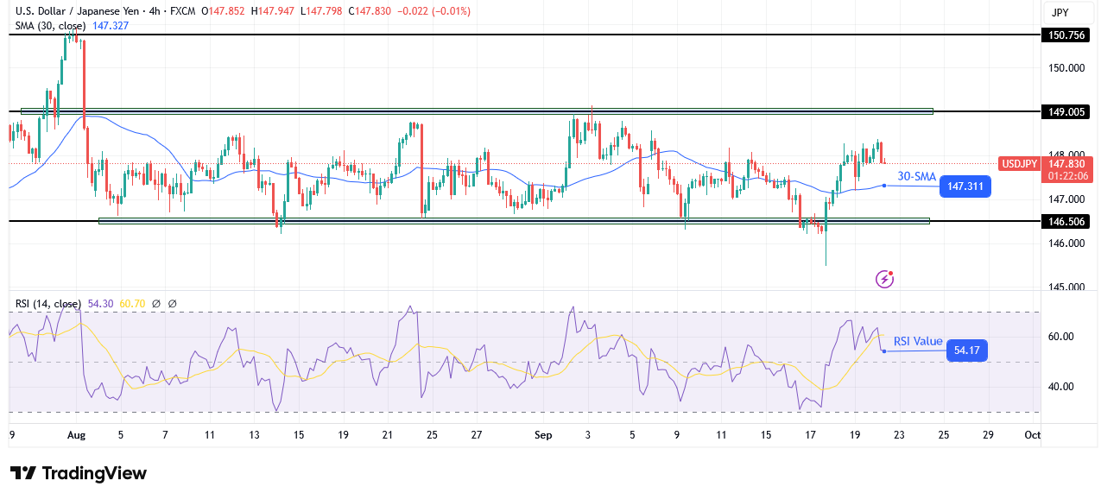This screenshot has width=1101, height=499.
Task: Click the lightning bolt quick-action icon on chart
Action: (883, 278)
